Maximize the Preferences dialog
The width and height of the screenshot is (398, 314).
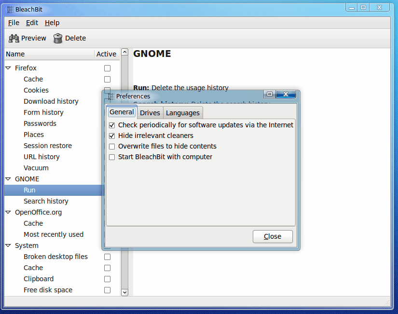pyautogui.click(x=270, y=94)
